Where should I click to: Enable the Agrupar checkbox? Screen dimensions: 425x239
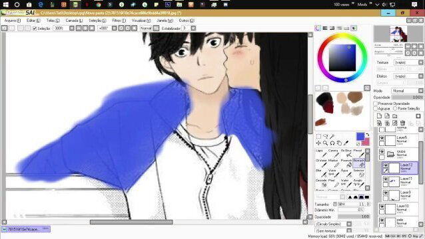tap(376, 109)
